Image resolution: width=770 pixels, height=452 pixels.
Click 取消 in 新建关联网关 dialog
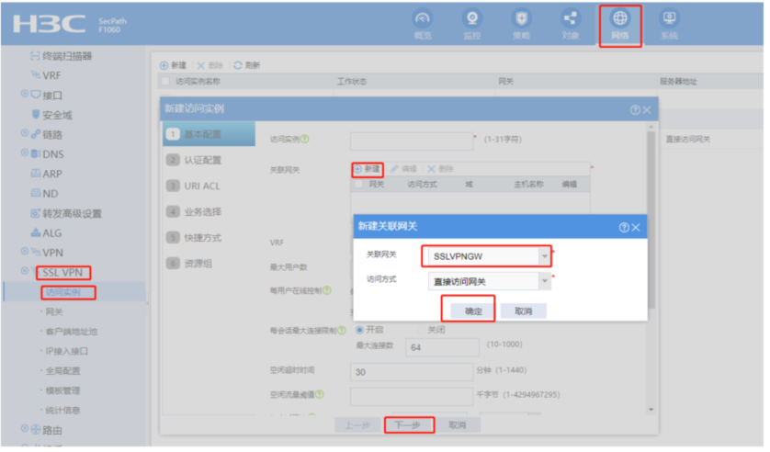pos(523,311)
